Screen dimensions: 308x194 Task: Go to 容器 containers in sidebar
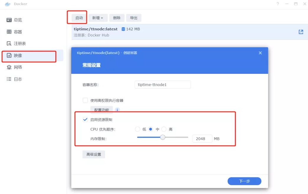click(x=18, y=32)
